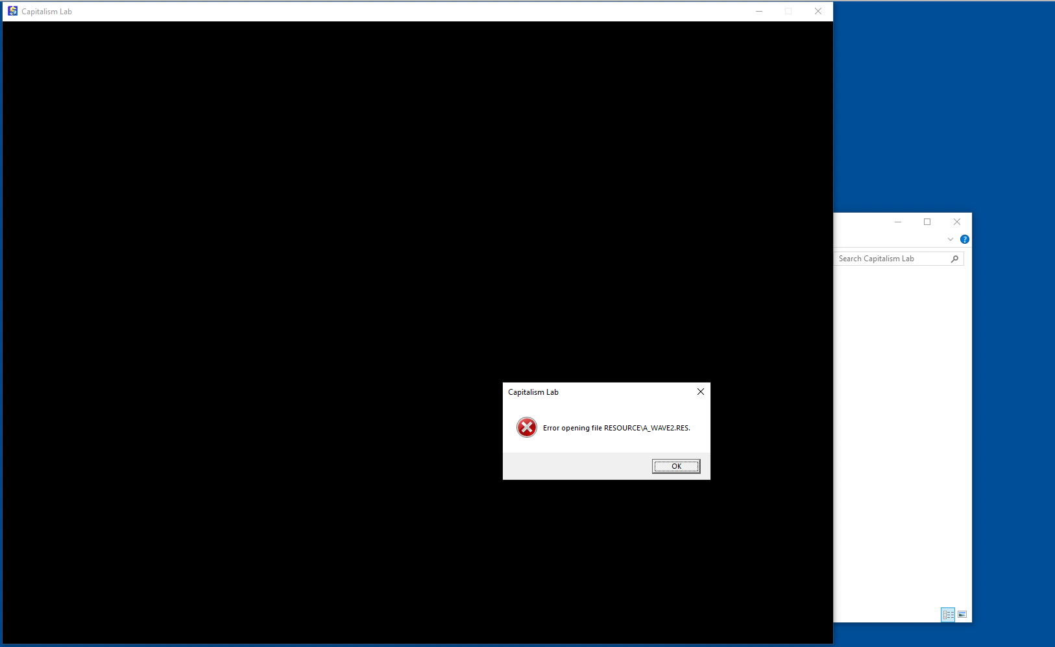
Task: Open Explorer help question mark icon
Action: click(965, 239)
